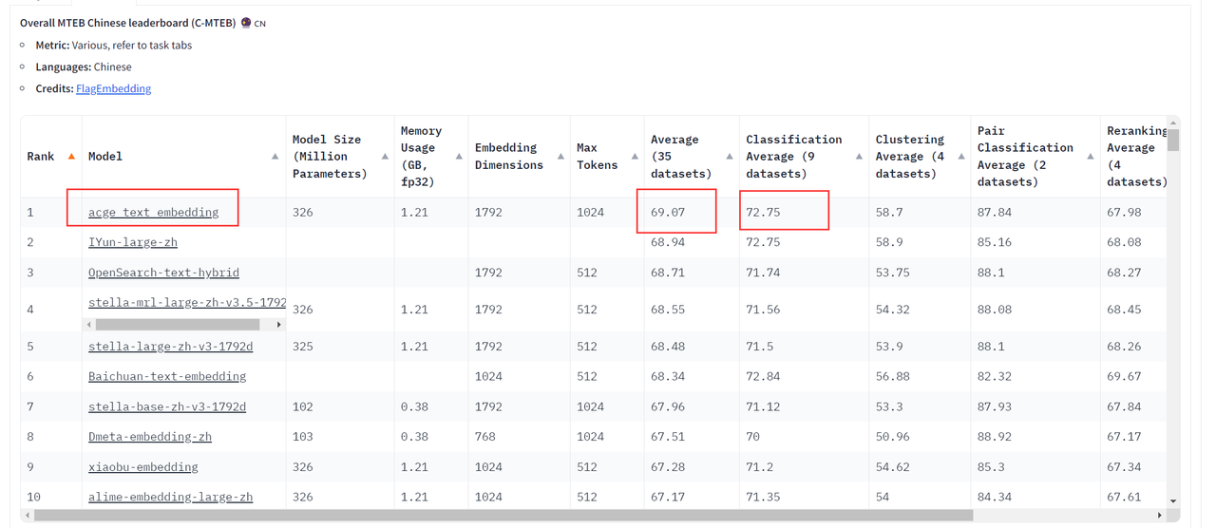Open xiaobu-embedding model link

point(143,467)
